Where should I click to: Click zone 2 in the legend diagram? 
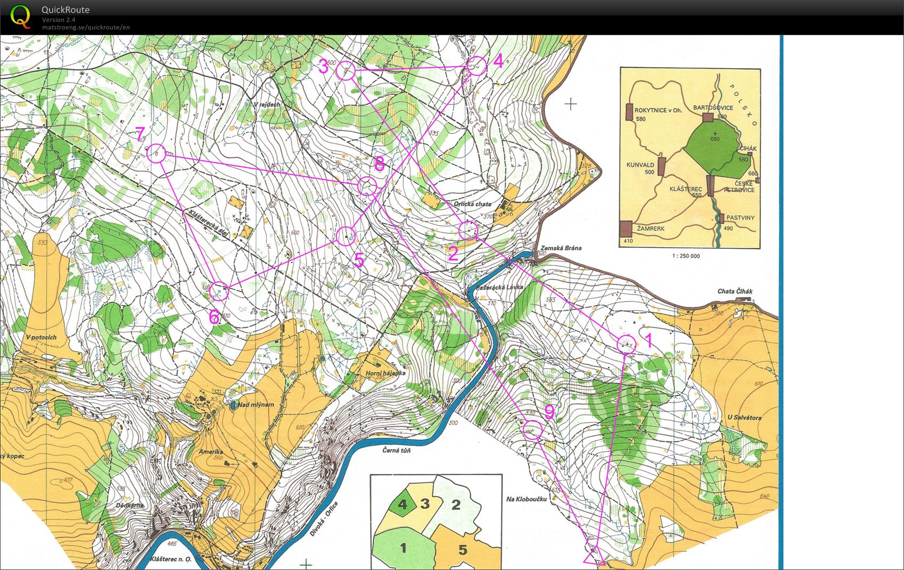coord(455,504)
